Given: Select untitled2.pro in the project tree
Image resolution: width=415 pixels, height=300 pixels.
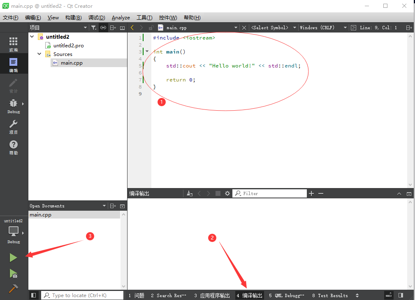Looking at the screenshot, I should click(69, 46).
